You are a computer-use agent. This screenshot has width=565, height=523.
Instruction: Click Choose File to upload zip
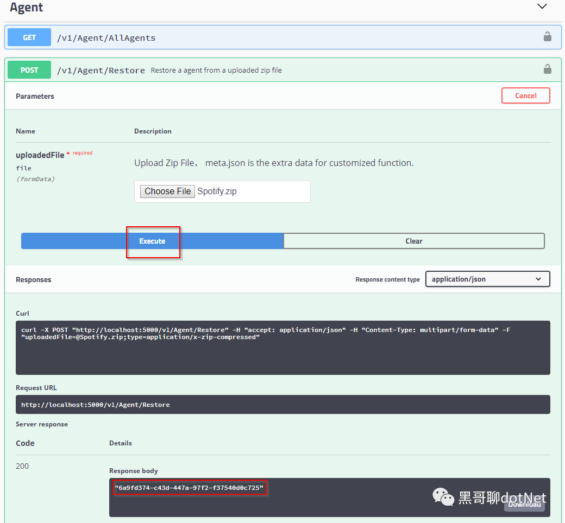pyautogui.click(x=167, y=191)
